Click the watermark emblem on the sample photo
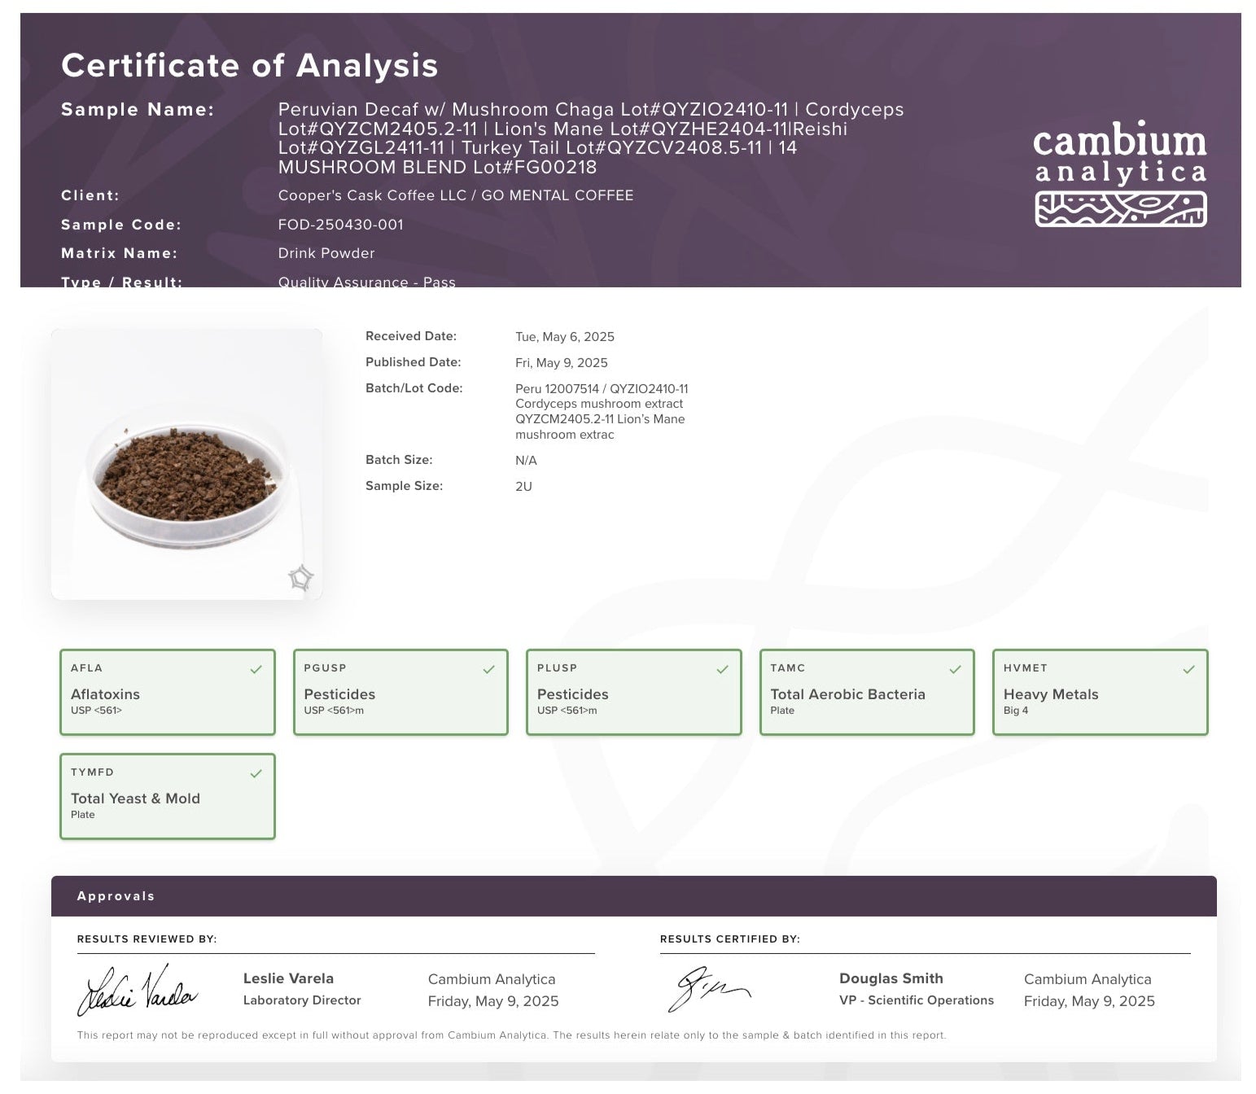 300,578
